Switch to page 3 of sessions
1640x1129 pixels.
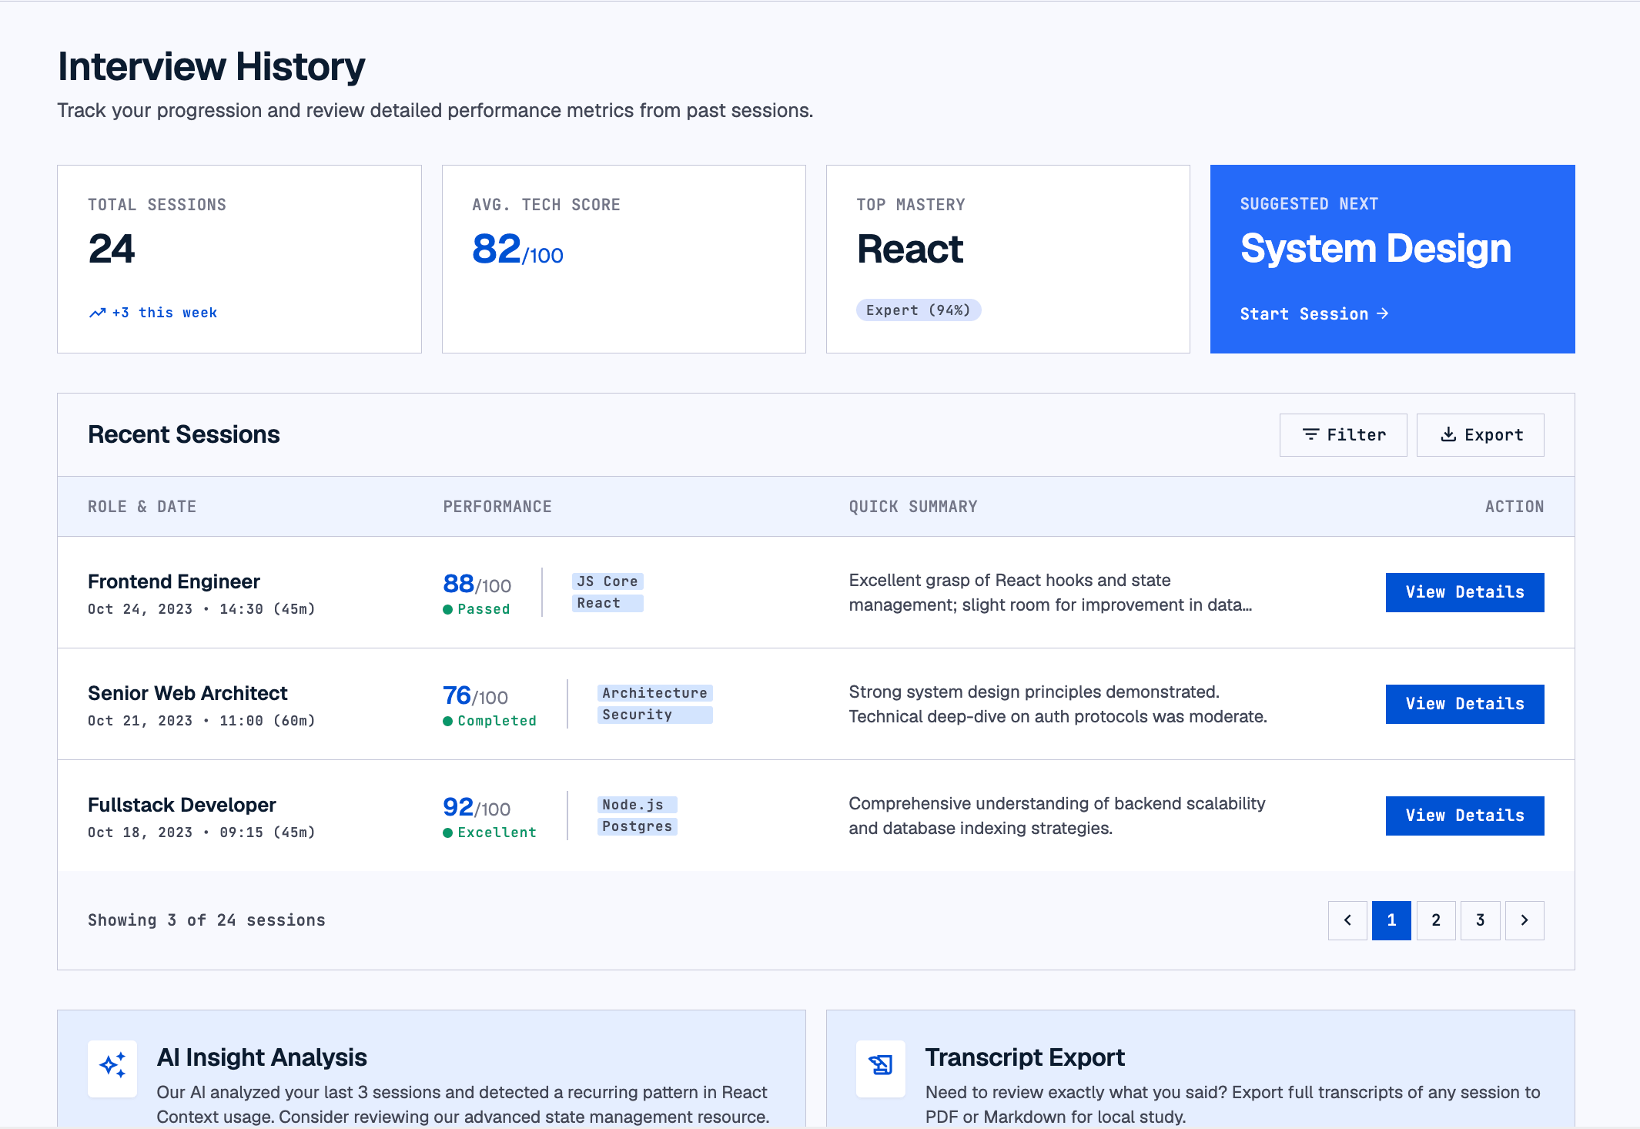coord(1480,920)
